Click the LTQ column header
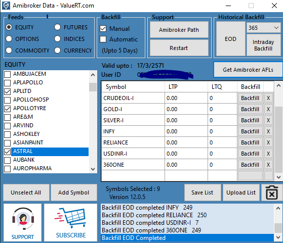Image resolution: width=283 pixels, height=243 pixels. (x=222, y=87)
